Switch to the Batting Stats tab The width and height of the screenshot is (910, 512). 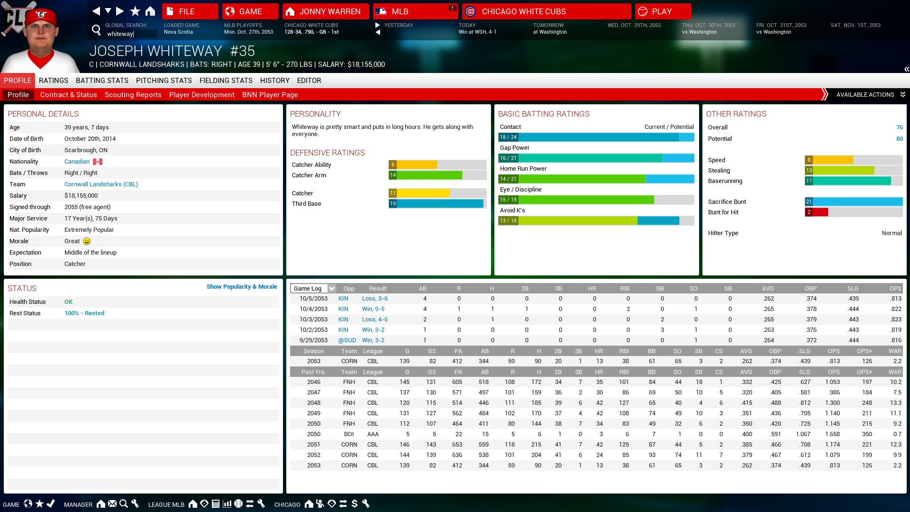102,81
